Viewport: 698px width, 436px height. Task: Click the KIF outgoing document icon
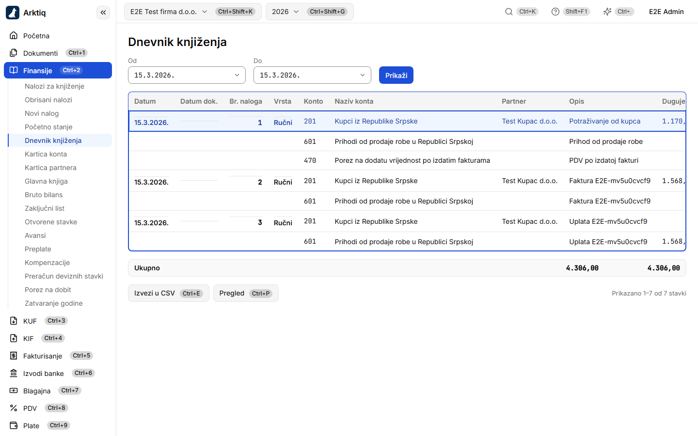pos(14,338)
